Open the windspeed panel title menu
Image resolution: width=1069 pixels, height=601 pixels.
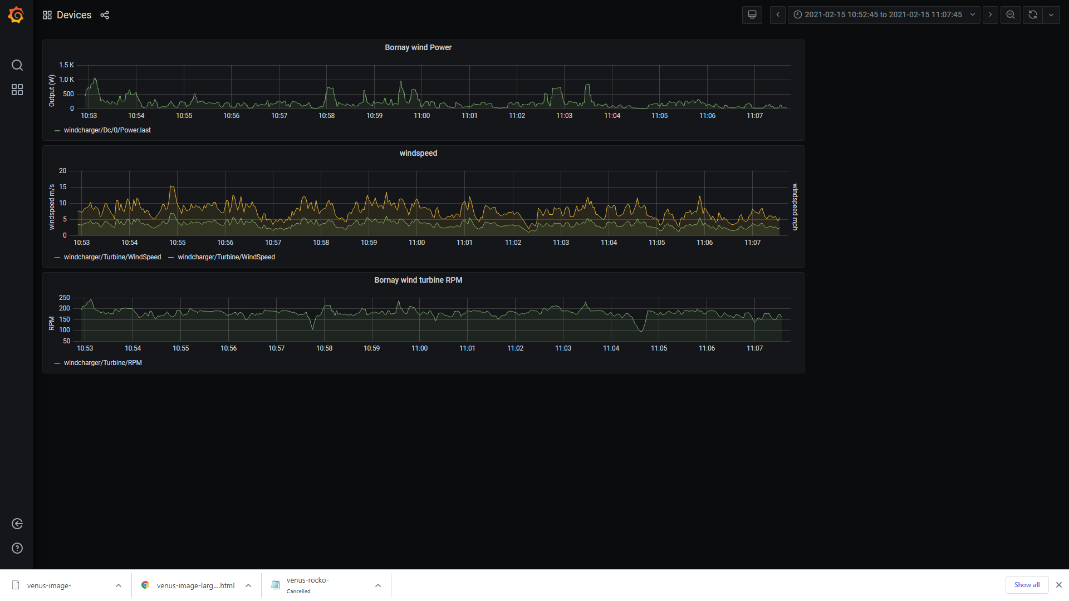418,153
